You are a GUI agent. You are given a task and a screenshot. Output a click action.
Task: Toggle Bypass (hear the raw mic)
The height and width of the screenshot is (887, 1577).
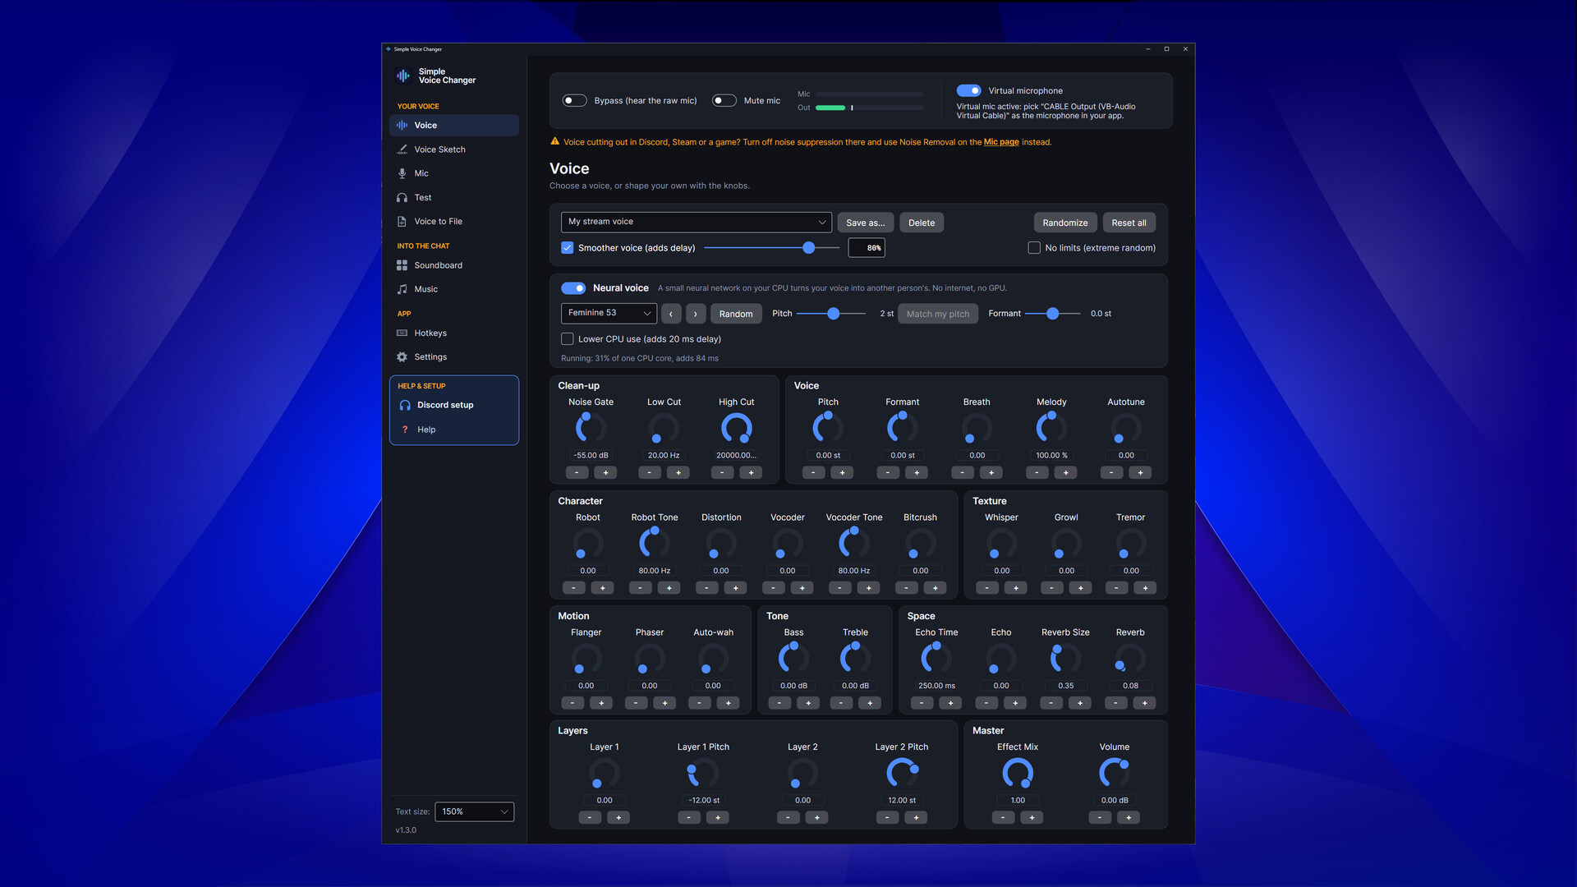click(x=574, y=100)
